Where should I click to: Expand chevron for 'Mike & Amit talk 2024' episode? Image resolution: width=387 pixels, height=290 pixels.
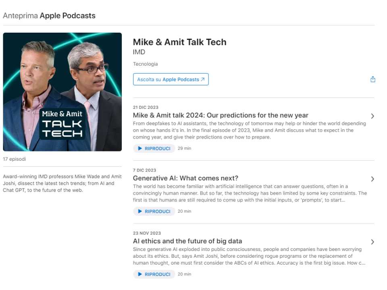[372, 116]
